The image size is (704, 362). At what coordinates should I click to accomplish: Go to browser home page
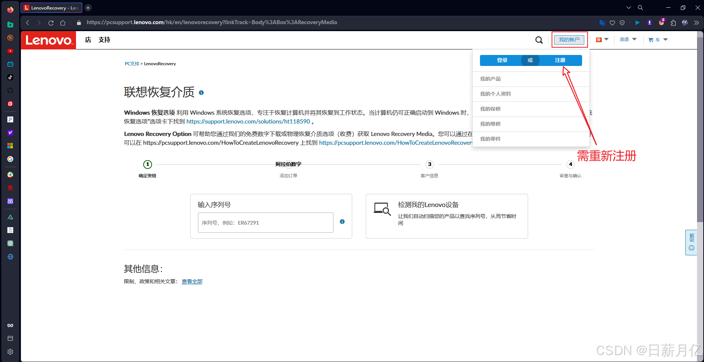point(63,23)
